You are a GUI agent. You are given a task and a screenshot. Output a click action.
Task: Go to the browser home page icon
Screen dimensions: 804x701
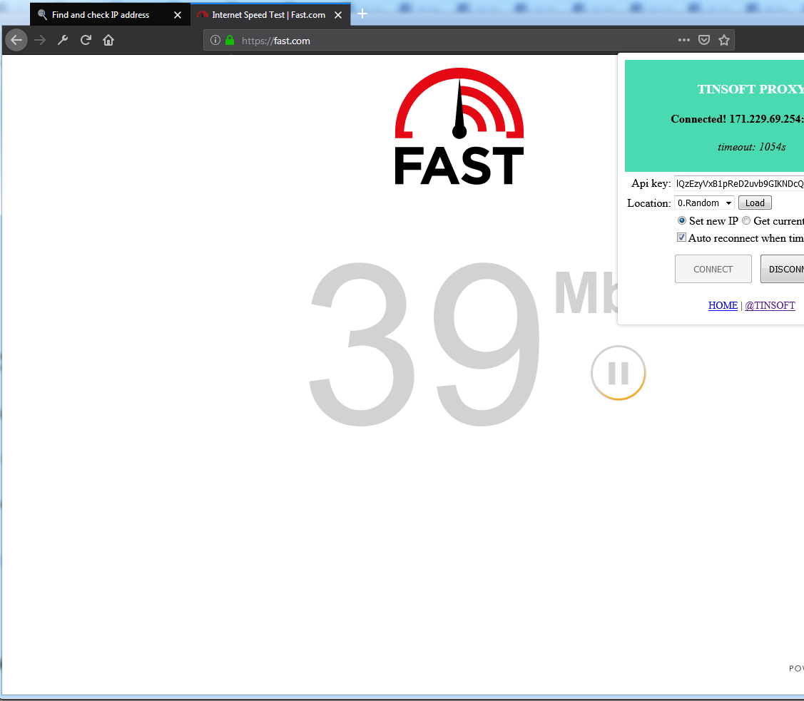pos(108,40)
